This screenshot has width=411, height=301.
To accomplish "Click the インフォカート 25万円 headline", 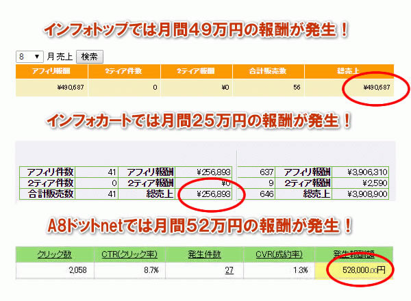I will (199, 121).
